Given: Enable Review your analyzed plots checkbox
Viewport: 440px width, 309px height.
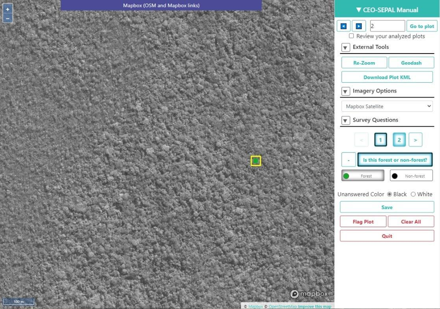Looking at the screenshot, I should (351, 36).
